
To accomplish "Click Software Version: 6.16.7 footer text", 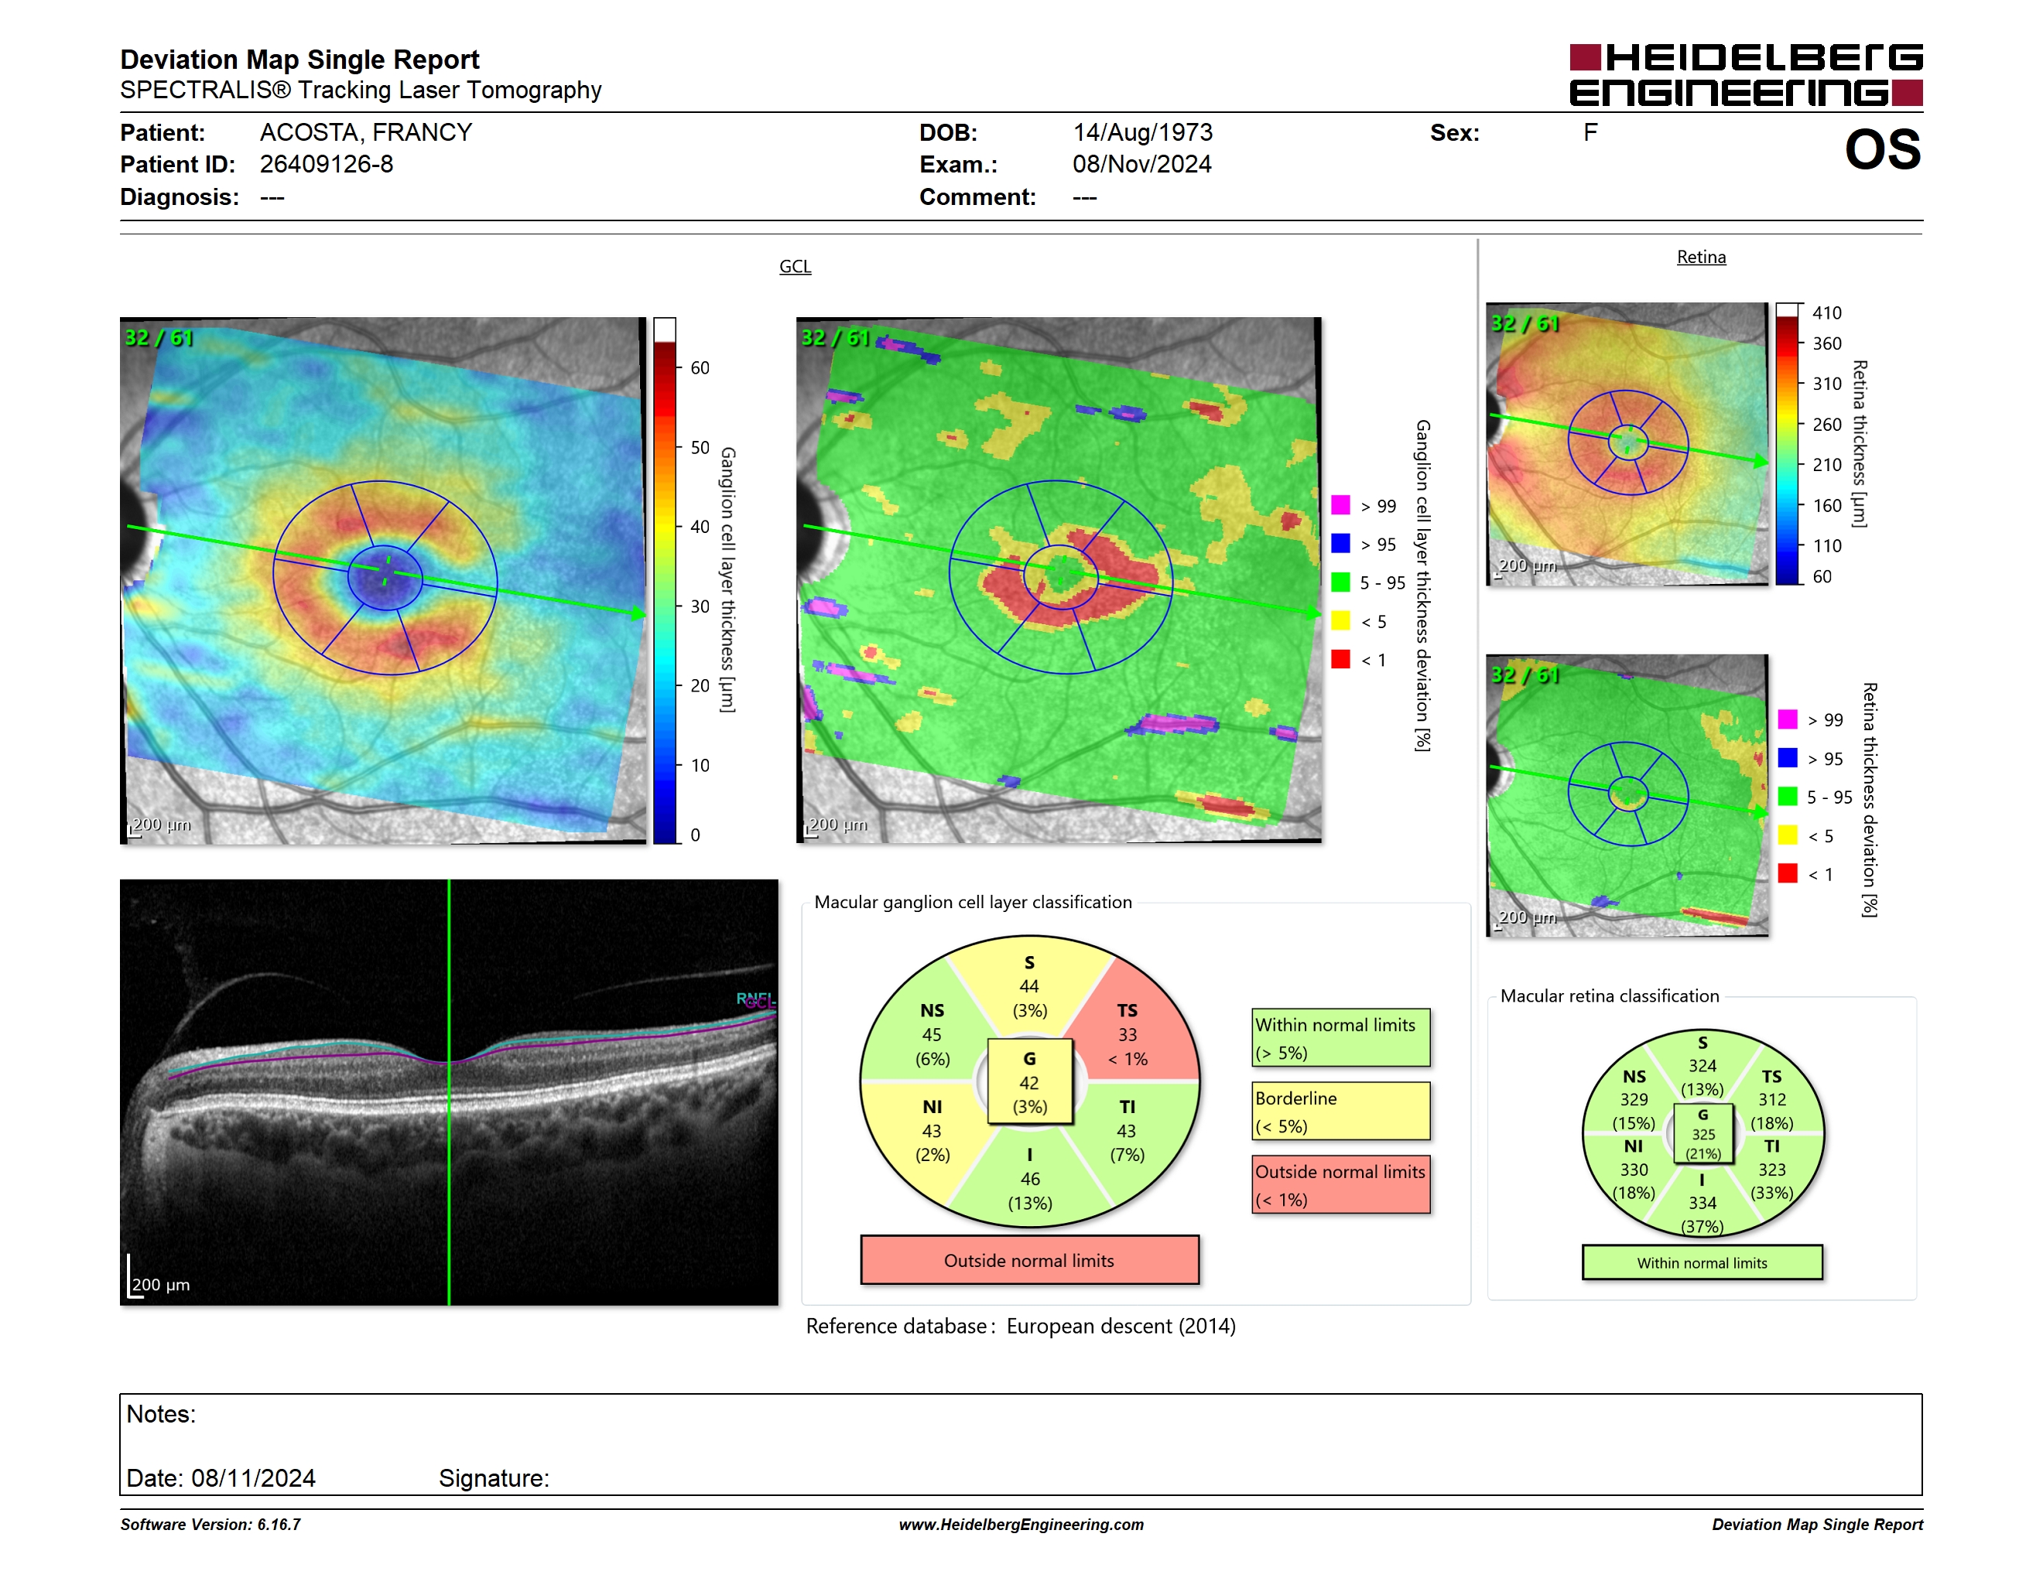I will [210, 1525].
